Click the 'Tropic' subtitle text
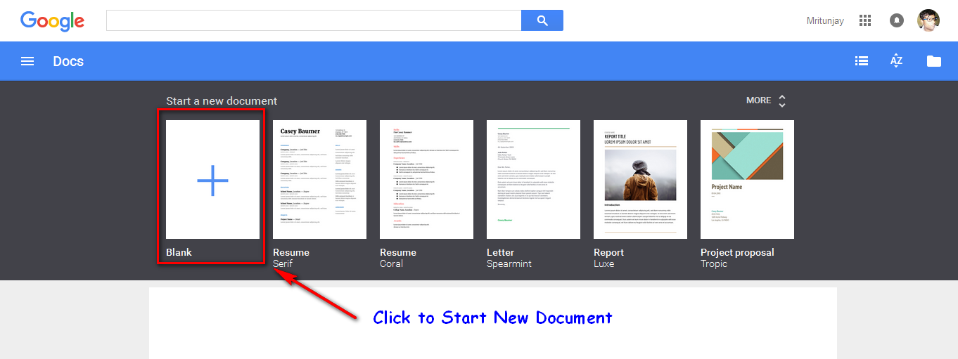Image resolution: width=958 pixels, height=359 pixels. [714, 264]
